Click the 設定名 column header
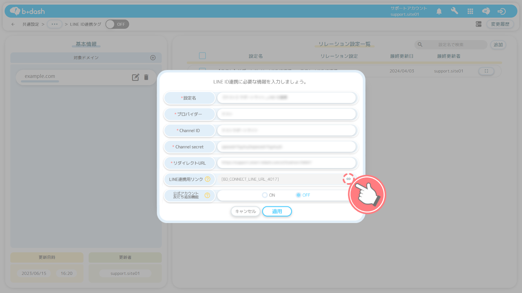Viewport: 522px width, 293px height. coord(256,56)
